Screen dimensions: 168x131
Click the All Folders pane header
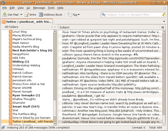[11, 27]
